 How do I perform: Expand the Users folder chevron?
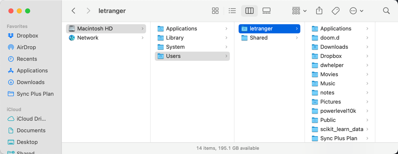pyautogui.click(x=226, y=56)
